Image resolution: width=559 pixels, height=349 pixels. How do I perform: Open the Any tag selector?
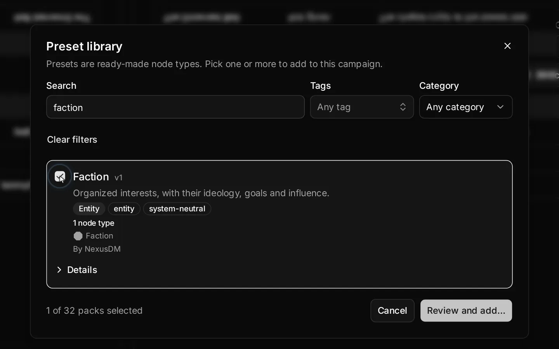(x=362, y=107)
